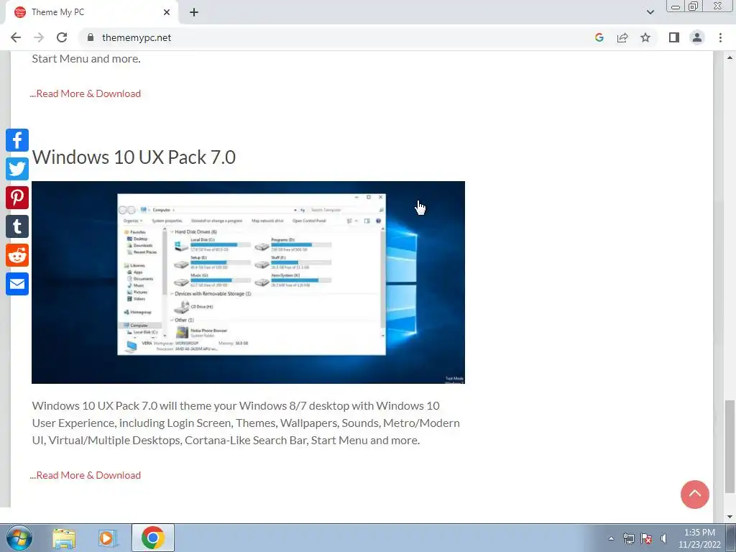The width and height of the screenshot is (736, 552).
Task: Open Chrome side panel
Action: click(674, 37)
